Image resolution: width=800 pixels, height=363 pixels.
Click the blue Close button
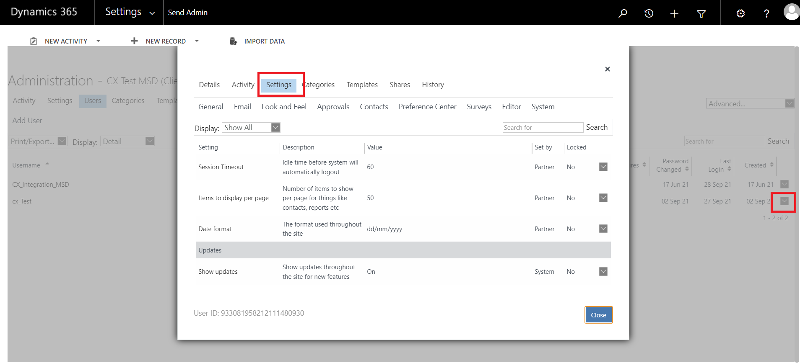598,315
